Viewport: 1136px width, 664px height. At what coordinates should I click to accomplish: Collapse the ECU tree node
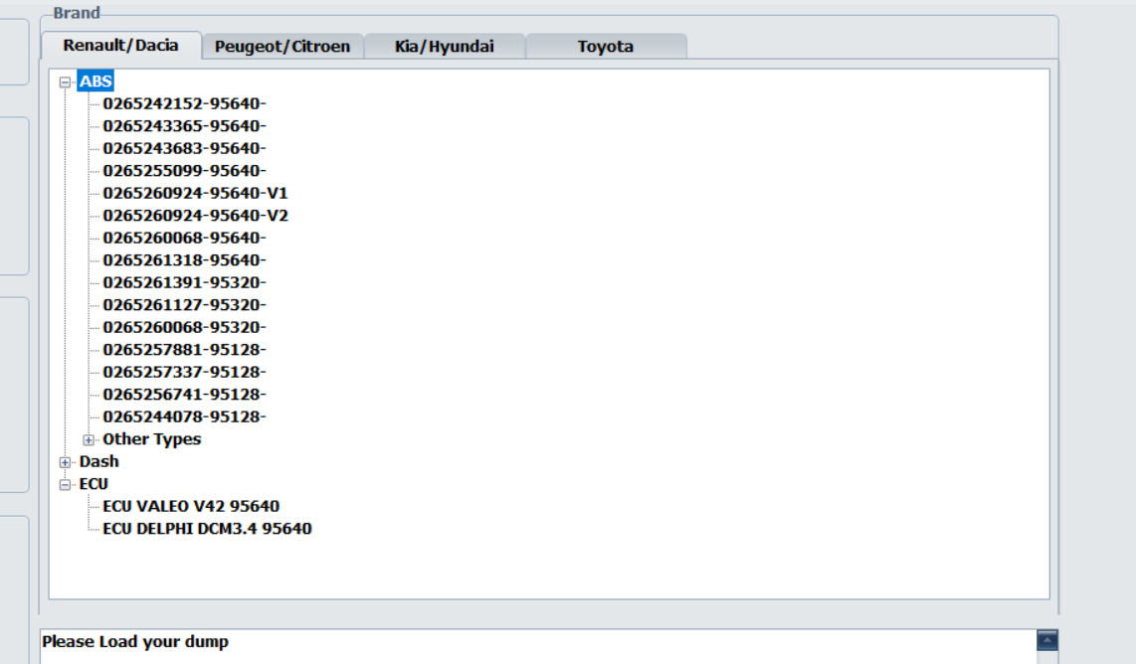[x=66, y=485]
